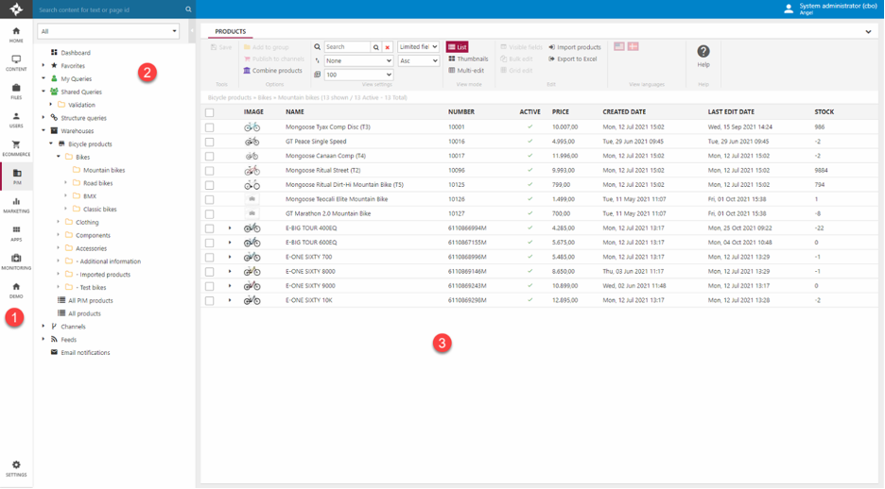
Task: Open Dashboard in the tree
Action: coord(76,53)
